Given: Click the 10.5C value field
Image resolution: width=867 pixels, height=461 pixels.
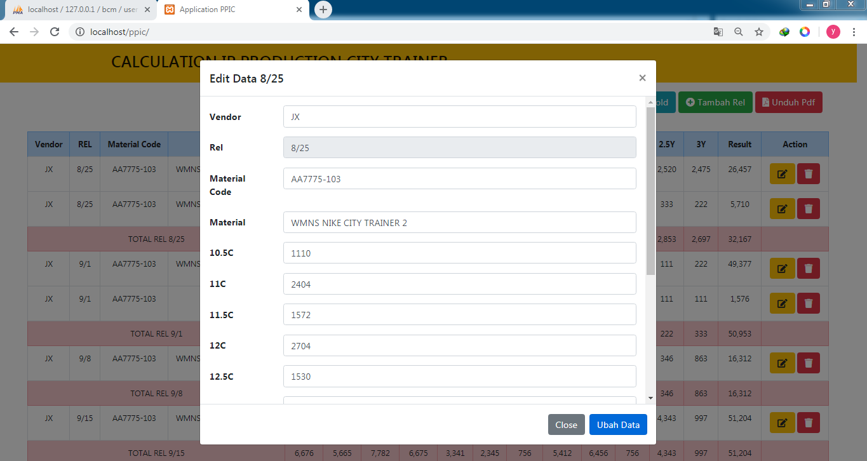Looking at the screenshot, I should (x=459, y=253).
